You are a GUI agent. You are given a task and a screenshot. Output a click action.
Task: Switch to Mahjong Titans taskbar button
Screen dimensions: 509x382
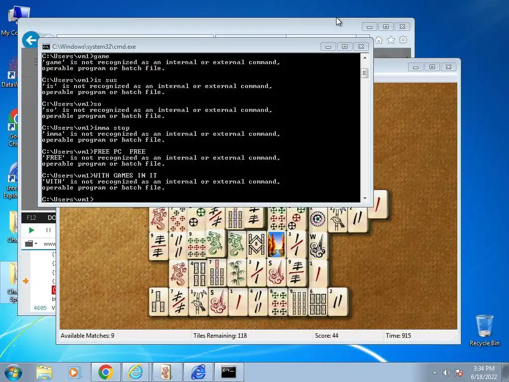pyautogui.click(x=167, y=372)
